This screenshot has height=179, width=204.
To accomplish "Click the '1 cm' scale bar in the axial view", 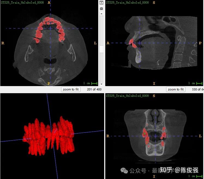I will (91, 83).
